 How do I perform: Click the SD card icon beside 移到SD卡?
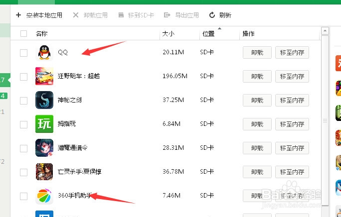121,15
